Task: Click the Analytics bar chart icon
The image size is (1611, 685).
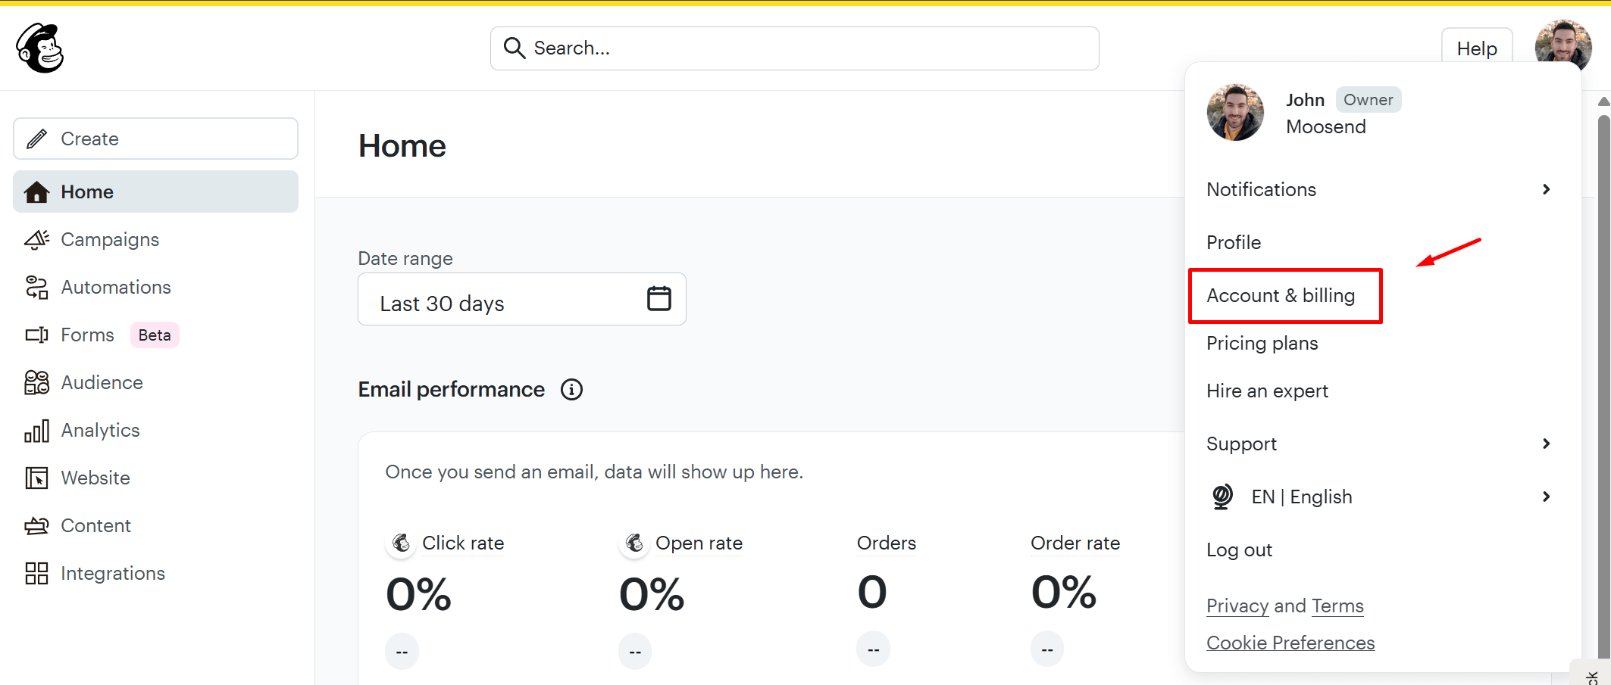Action: coord(36,431)
